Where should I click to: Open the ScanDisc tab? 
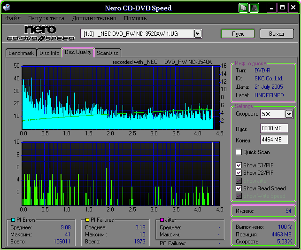click(x=108, y=53)
